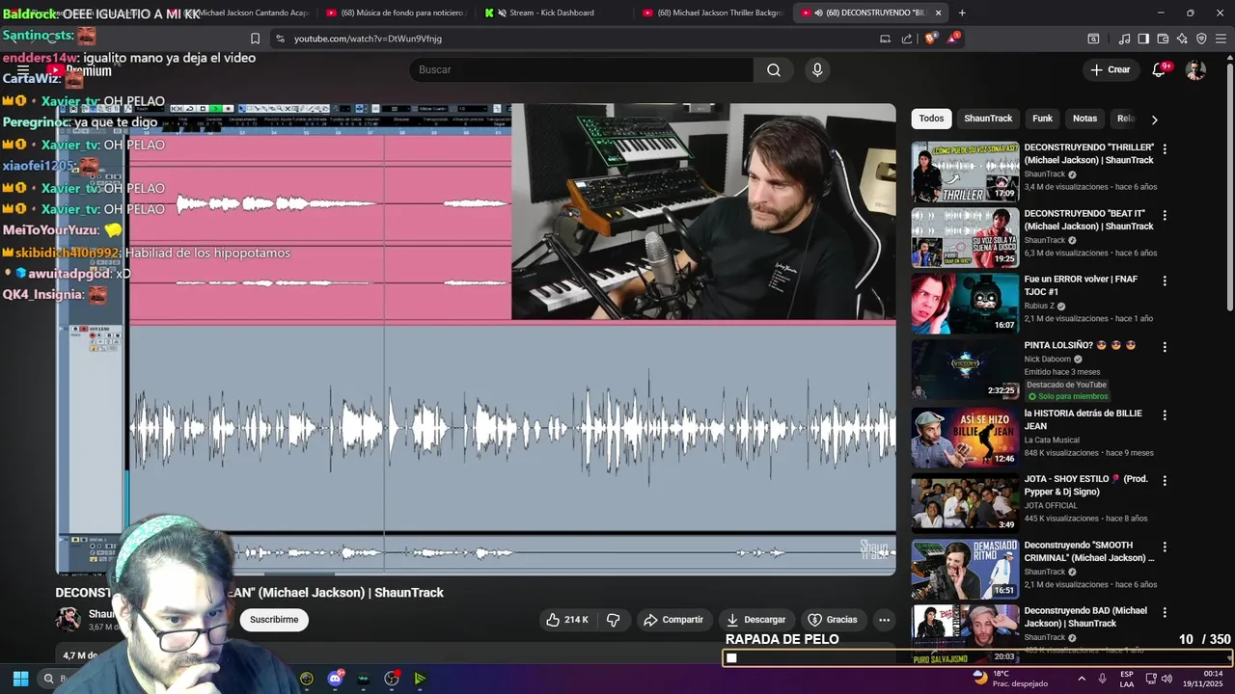Click the Nick Daboorn channel name
The width and height of the screenshot is (1235, 694).
(x=1048, y=360)
